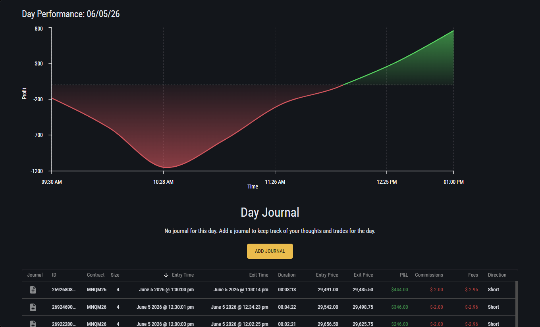
Task: Click the 09:30 AM chart axis label
Action: click(52, 182)
